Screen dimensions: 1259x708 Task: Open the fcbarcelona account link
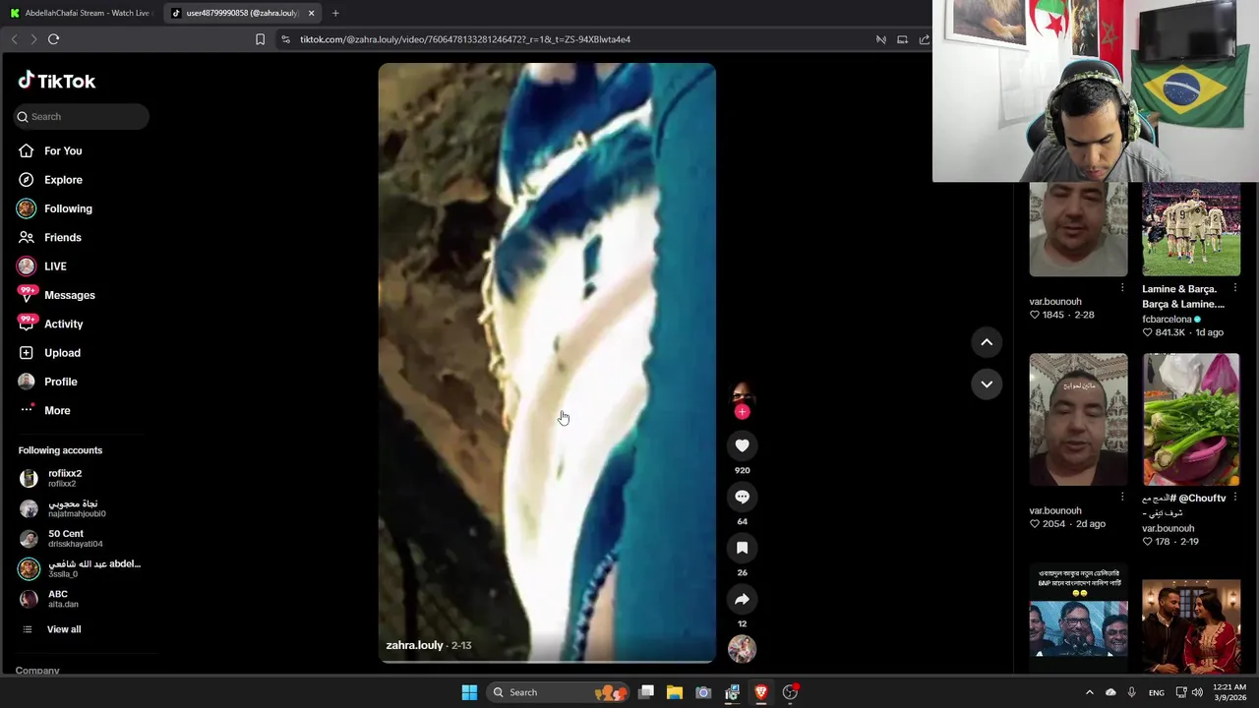1167,319
